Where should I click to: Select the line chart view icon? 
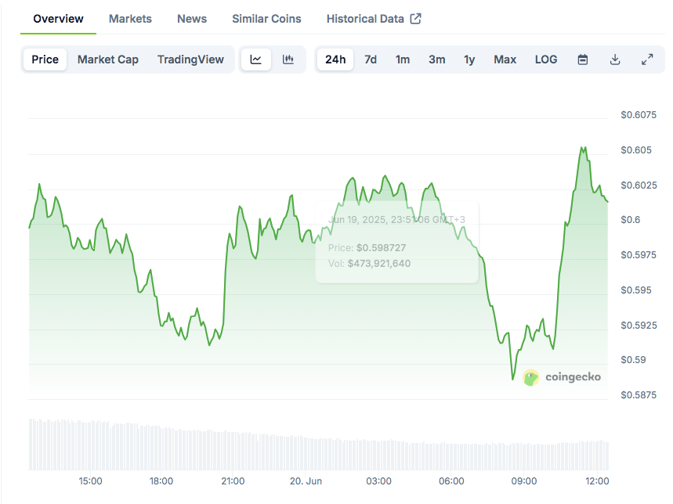256,59
